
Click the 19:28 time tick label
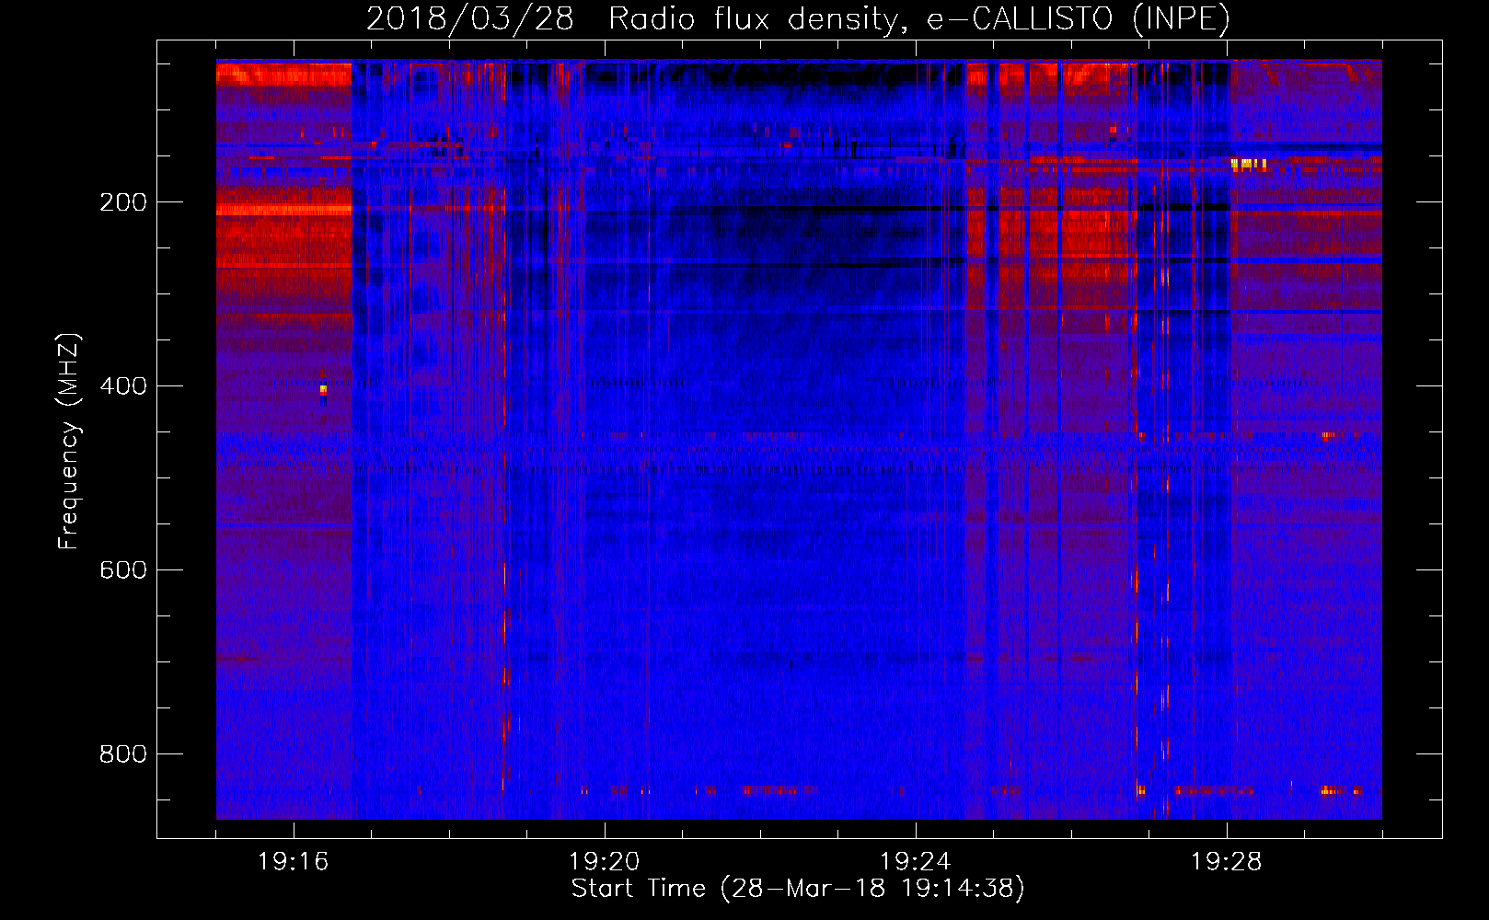tap(1226, 862)
